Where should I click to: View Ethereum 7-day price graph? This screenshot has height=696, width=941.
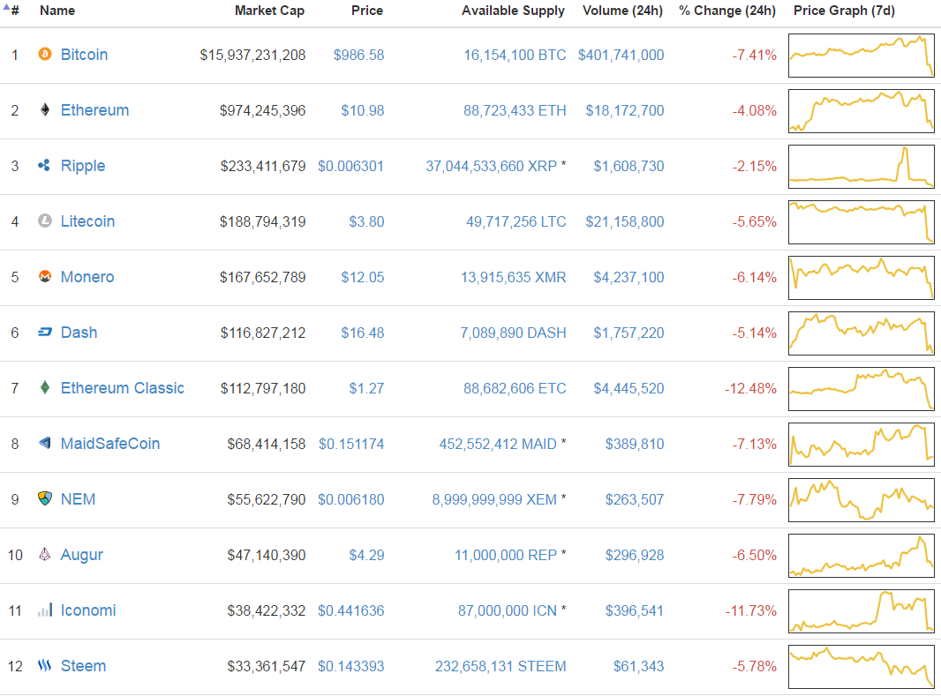[862, 111]
